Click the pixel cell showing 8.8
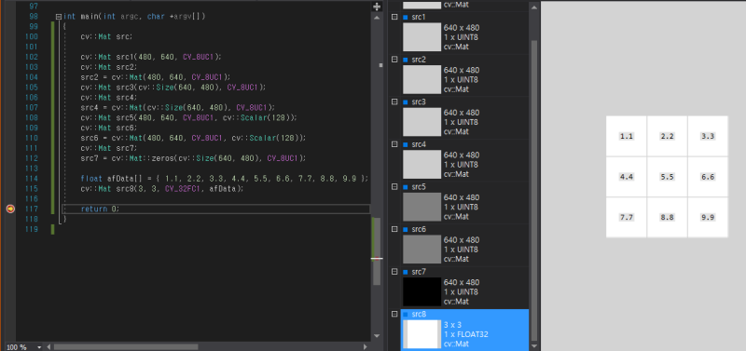 [x=667, y=218]
